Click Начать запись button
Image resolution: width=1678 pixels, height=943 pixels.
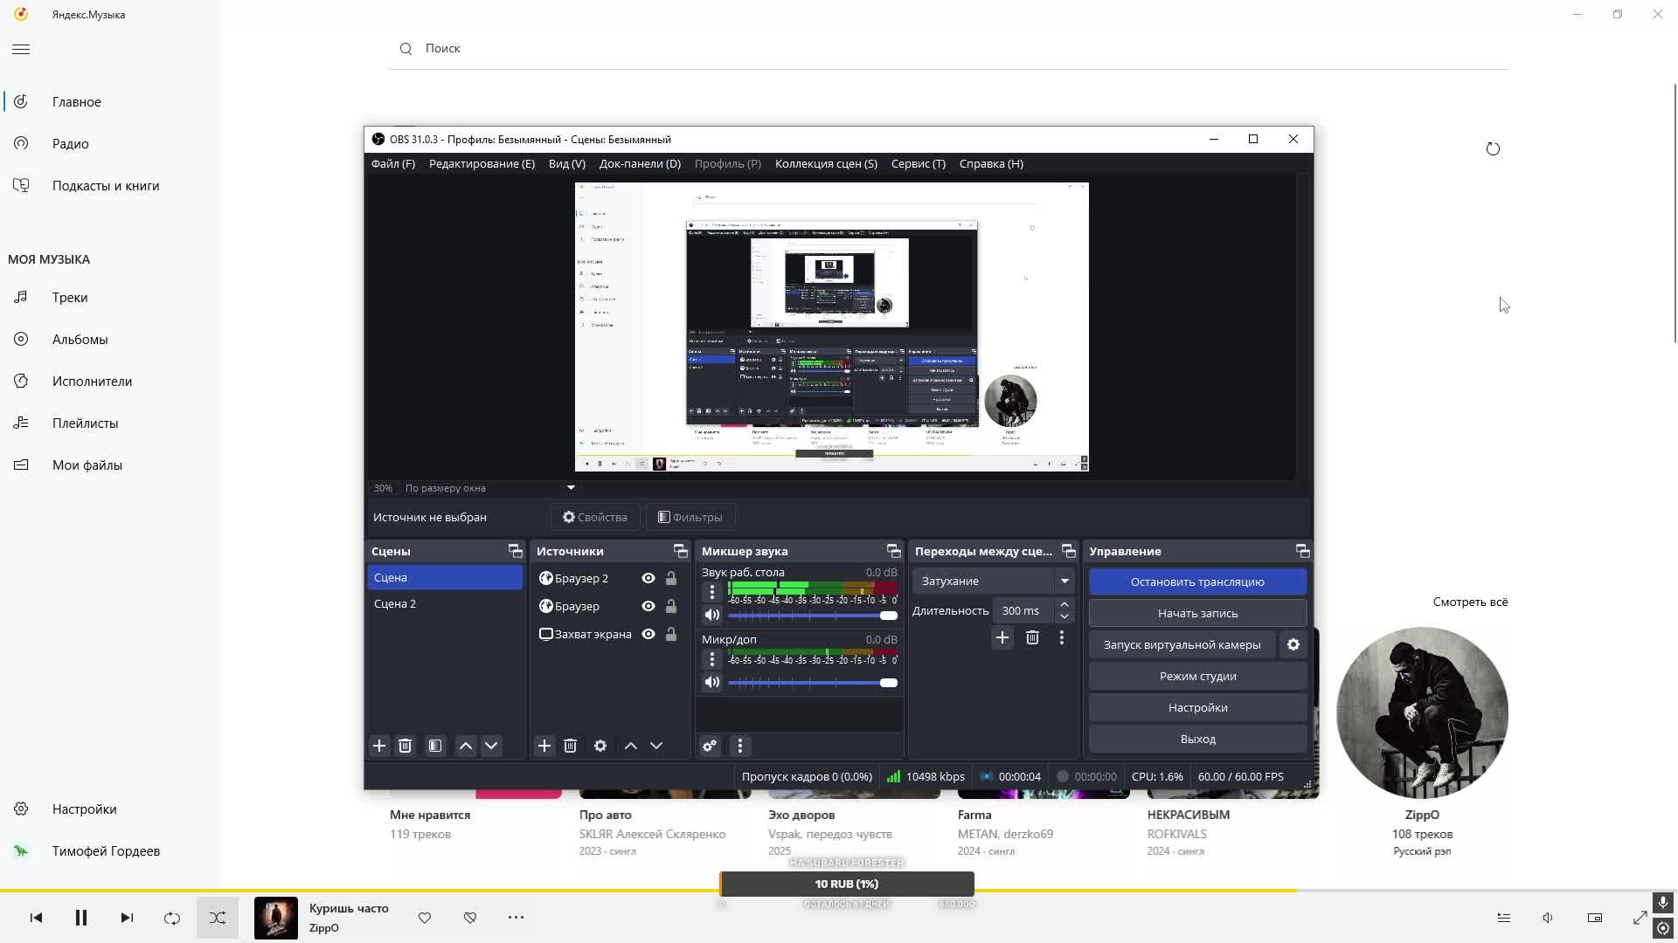tap(1197, 613)
